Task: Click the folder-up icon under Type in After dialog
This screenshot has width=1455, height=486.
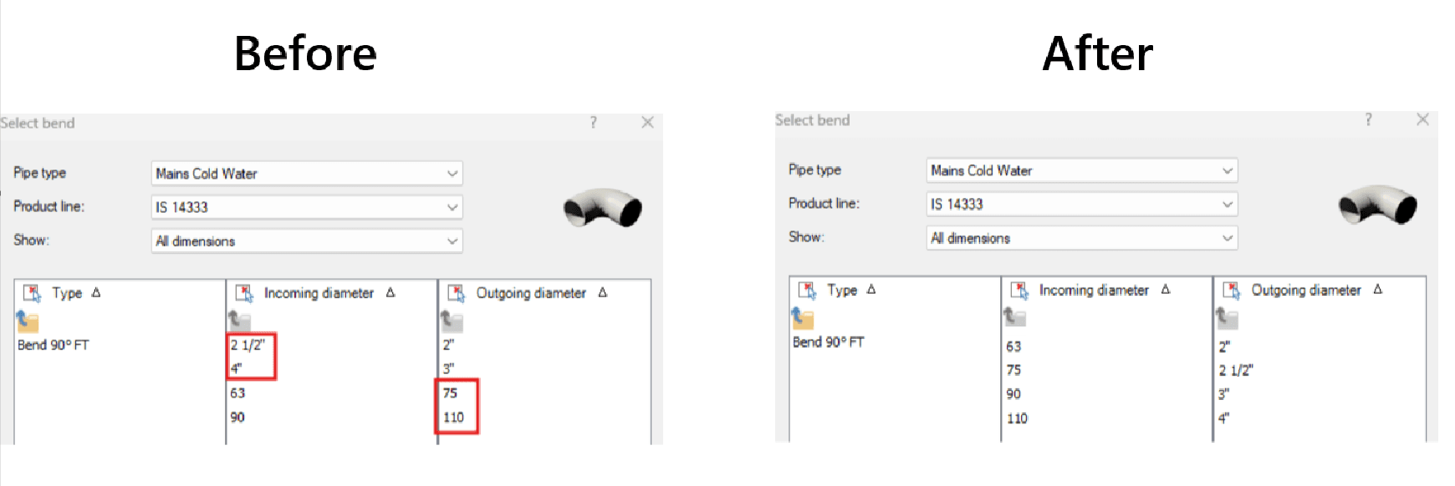Action: pyautogui.click(x=803, y=317)
